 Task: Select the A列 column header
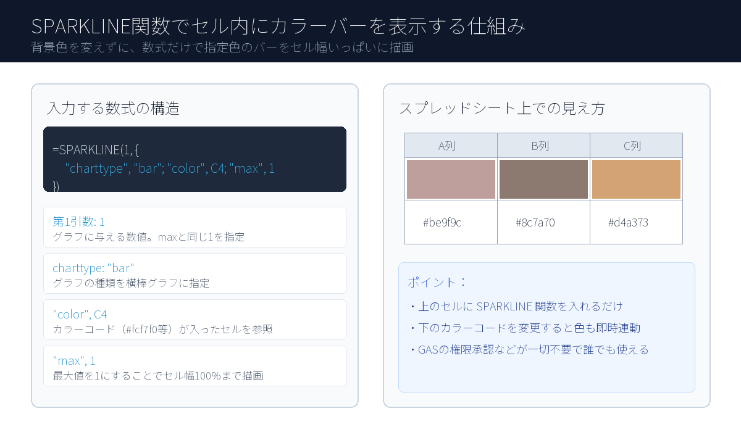point(451,146)
